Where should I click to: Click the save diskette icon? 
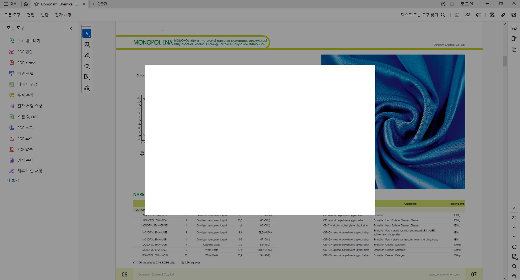[x=457, y=15]
